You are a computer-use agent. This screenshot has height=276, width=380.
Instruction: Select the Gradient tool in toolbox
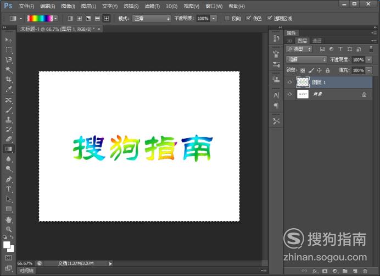[9, 149]
